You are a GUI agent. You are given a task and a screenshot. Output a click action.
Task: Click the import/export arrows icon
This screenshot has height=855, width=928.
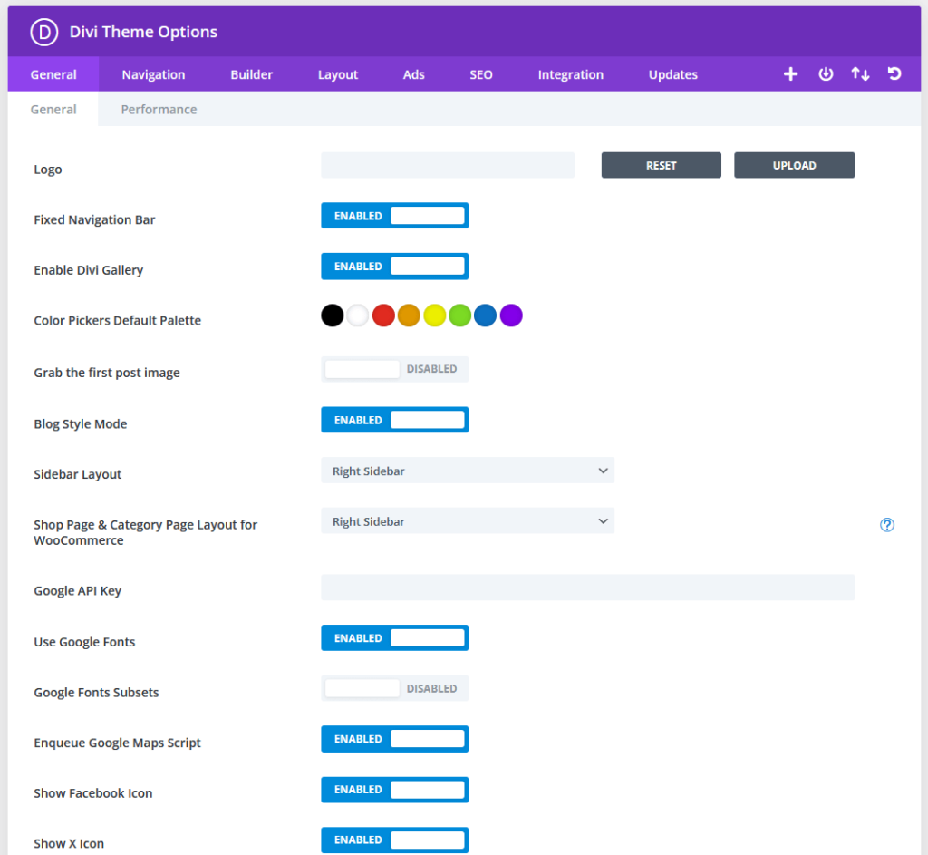coord(860,74)
